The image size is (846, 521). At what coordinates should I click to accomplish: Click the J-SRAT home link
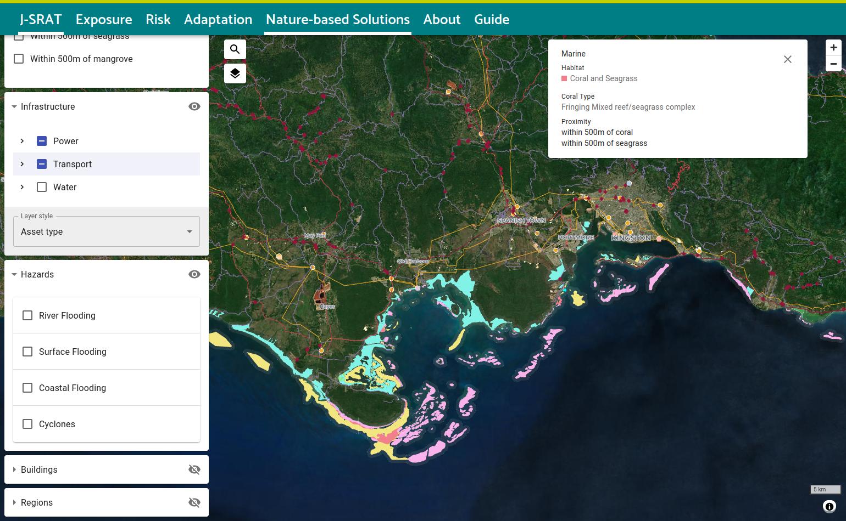41,20
